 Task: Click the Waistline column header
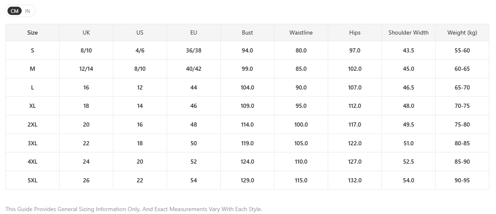(x=301, y=32)
